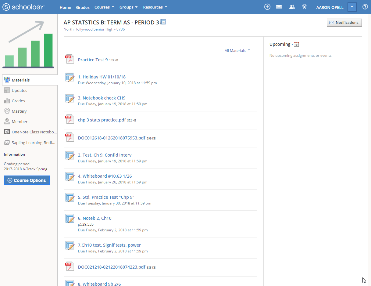Image resolution: width=371 pixels, height=286 pixels.
Task: Select Mastery in the course sidebar
Action: click(x=19, y=111)
